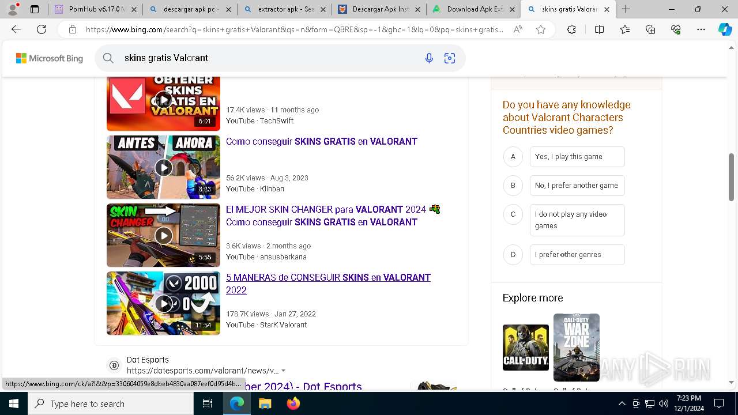The image size is (738, 415).
Task: Open Windows Start menu
Action: point(13,403)
